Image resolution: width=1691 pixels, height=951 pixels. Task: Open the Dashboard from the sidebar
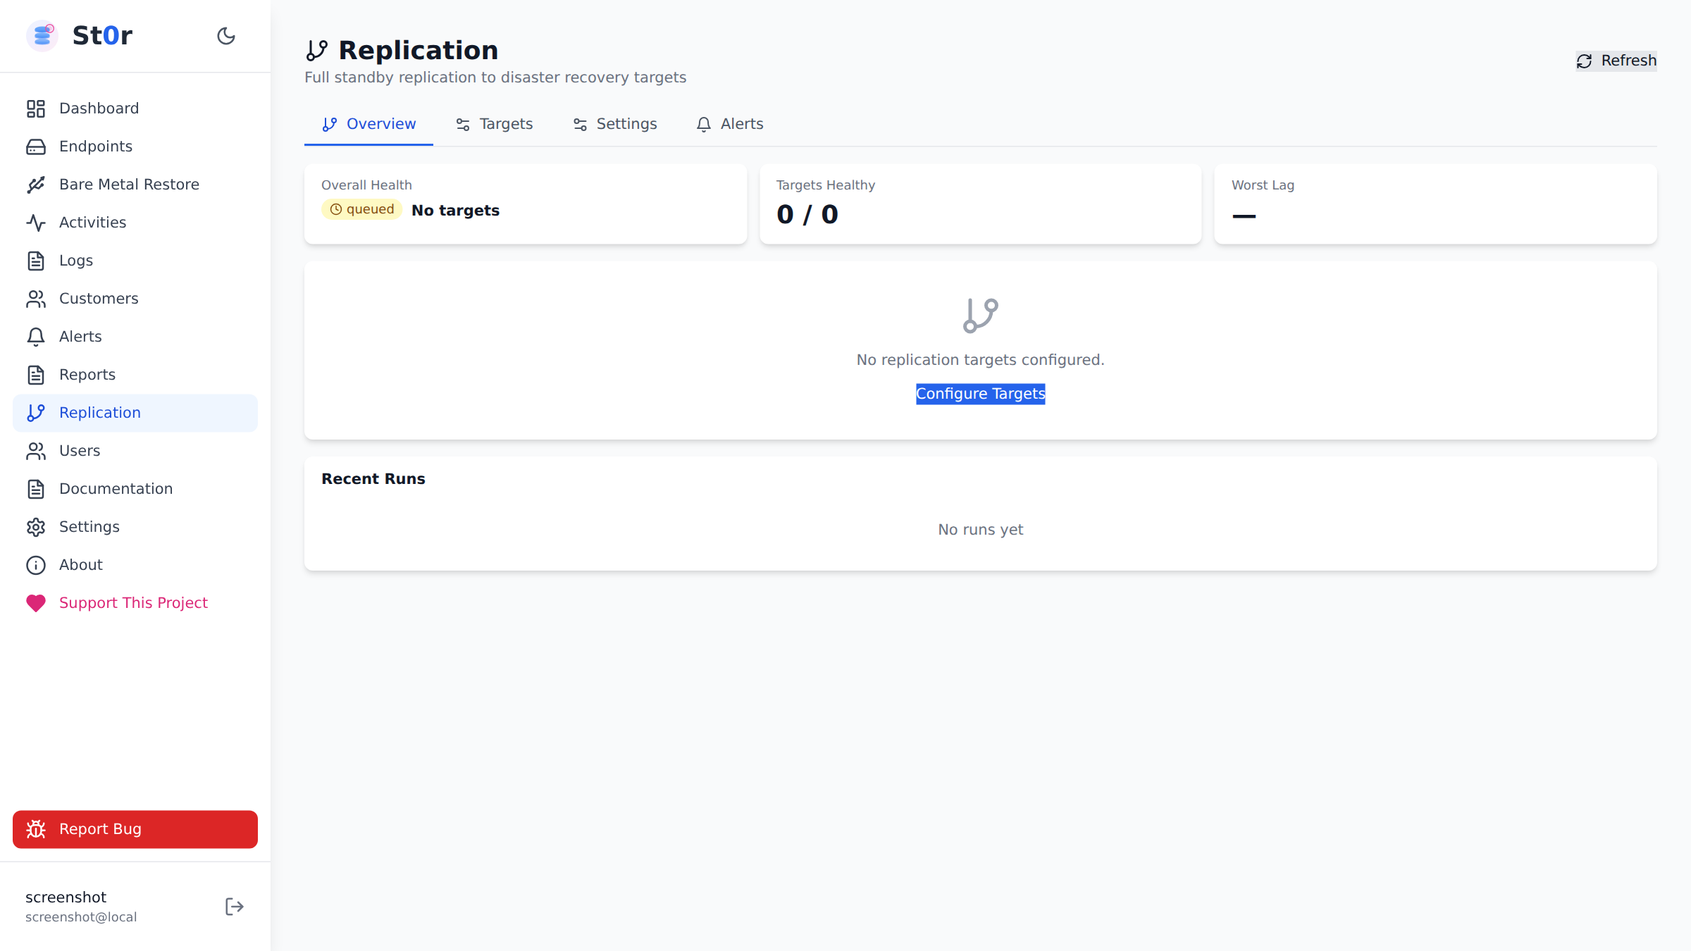(x=99, y=108)
